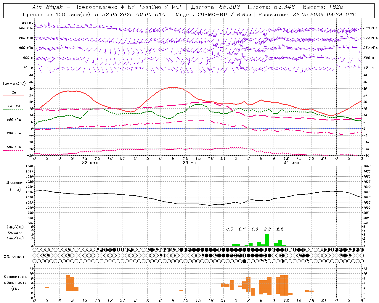Click the 3-hour precipitation total 1.6
379x303 pixels.
255,229
